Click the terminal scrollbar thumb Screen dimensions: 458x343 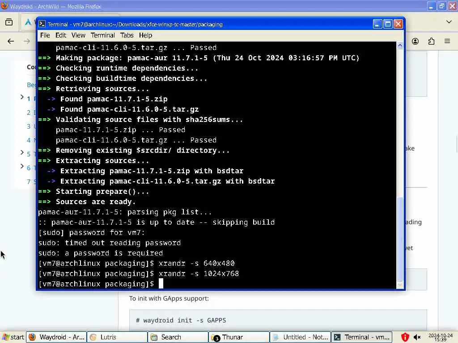tap(400, 239)
